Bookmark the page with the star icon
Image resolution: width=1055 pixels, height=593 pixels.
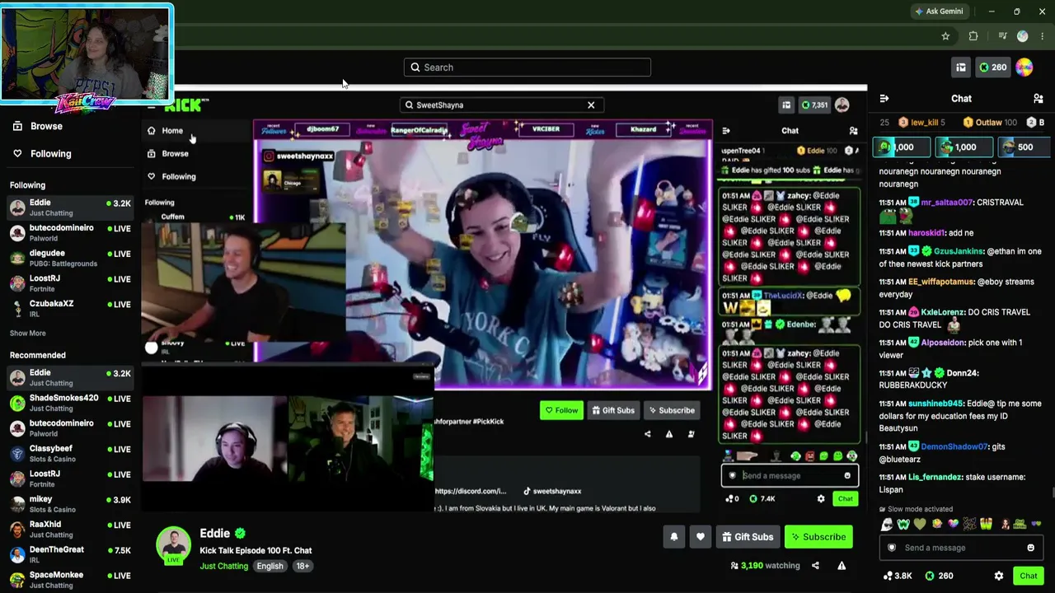tap(945, 36)
